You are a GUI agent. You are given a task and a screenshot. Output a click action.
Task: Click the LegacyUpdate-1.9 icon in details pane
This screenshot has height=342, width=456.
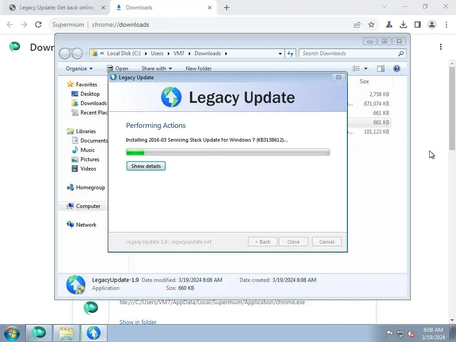click(x=76, y=285)
